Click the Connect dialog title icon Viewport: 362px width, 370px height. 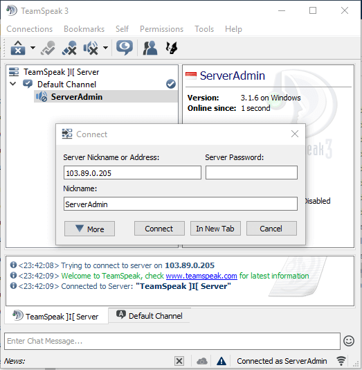[67, 134]
